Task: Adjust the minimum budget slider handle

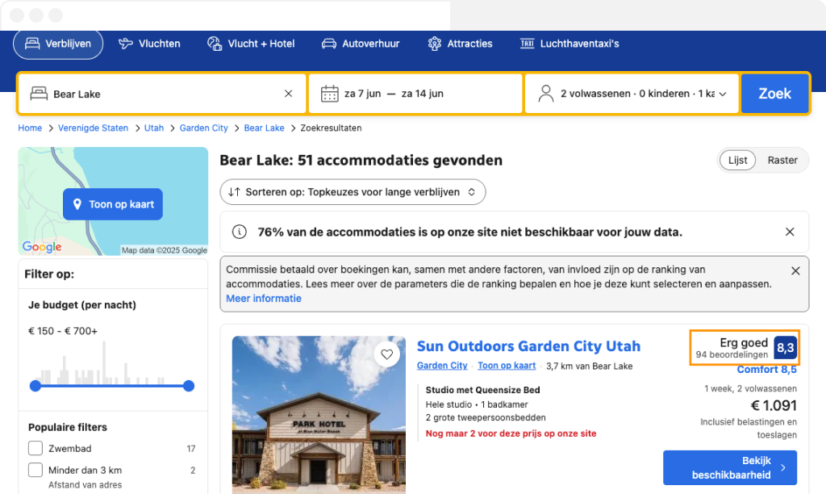Action: 35,386
